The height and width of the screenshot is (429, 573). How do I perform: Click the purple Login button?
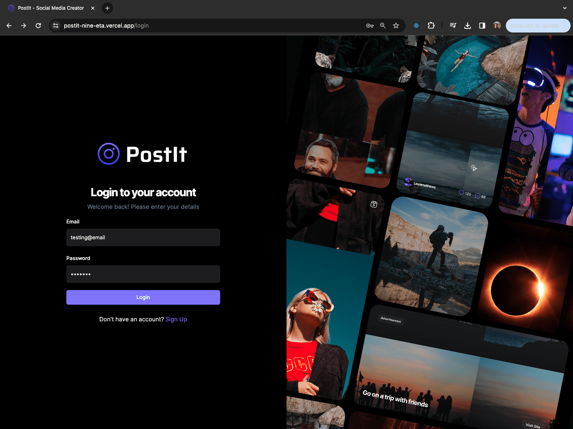point(143,297)
